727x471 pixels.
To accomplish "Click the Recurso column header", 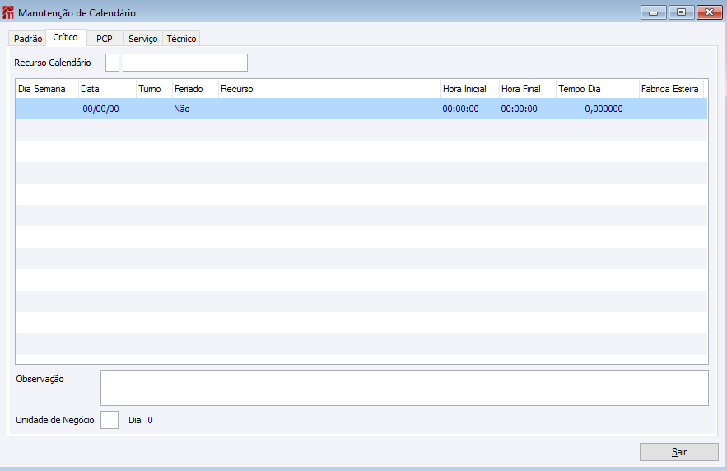I will (329, 89).
